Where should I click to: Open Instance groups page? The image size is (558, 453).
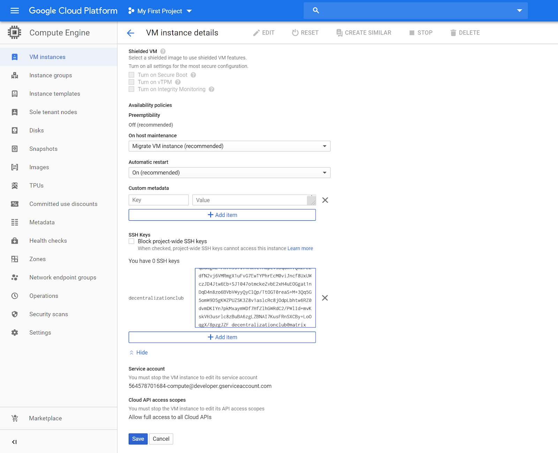pyautogui.click(x=51, y=75)
